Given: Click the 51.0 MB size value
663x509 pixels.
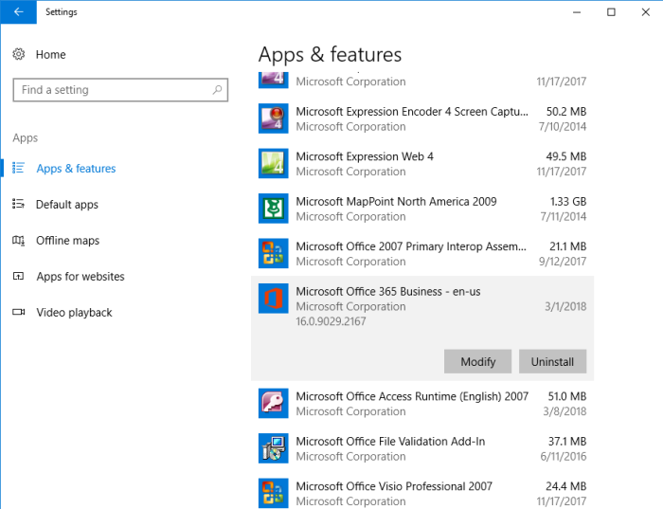Looking at the screenshot, I should tap(567, 396).
